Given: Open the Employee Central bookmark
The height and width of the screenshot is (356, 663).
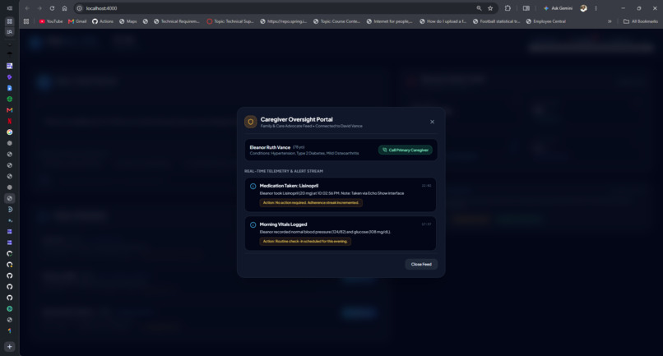Looking at the screenshot, I should tap(546, 21).
